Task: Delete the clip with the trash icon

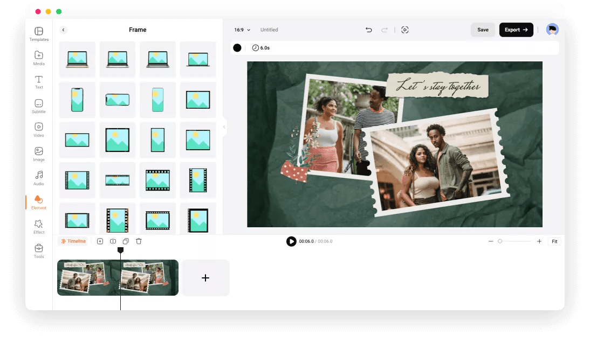Action: [x=139, y=241]
